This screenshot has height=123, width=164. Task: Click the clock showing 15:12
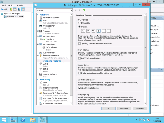(x=157, y=119)
